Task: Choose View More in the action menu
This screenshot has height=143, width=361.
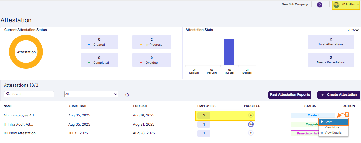Action: (332, 127)
